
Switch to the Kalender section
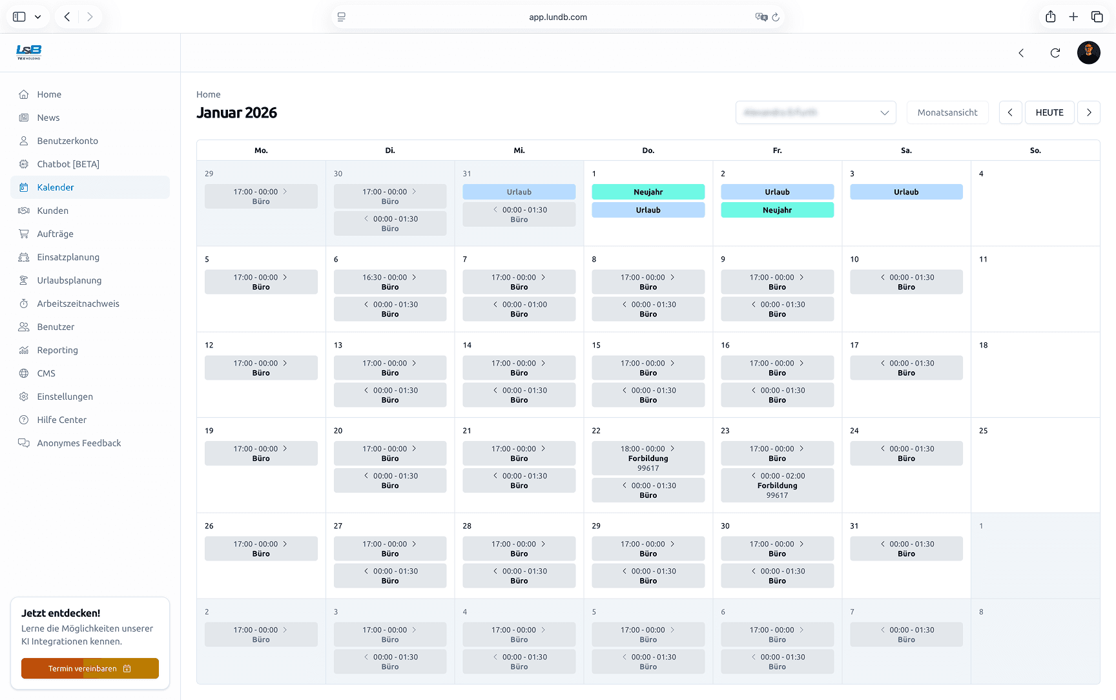(x=56, y=187)
